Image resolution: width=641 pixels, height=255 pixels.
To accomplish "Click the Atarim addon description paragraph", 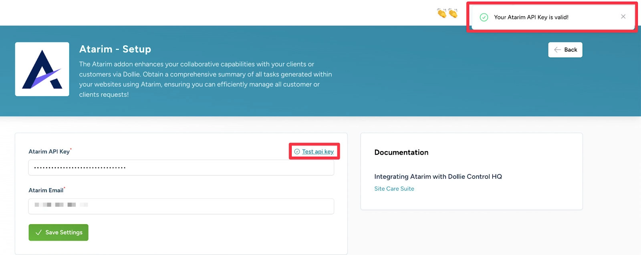I will click(x=205, y=80).
